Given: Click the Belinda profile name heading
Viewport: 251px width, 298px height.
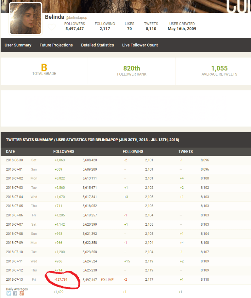Looking at the screenshot, I should tap(54, 17).
